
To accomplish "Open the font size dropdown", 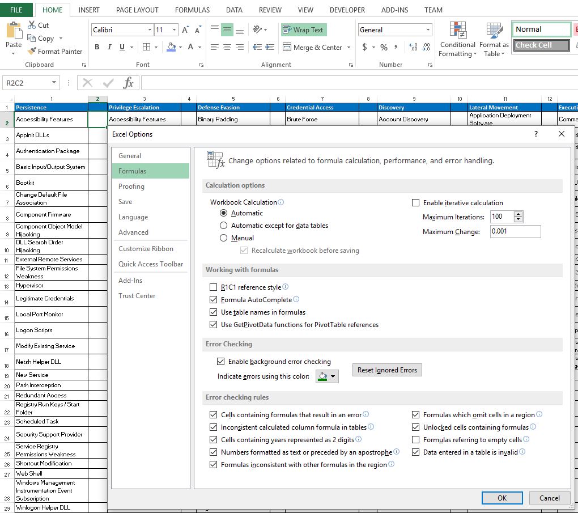I will 174,30.
